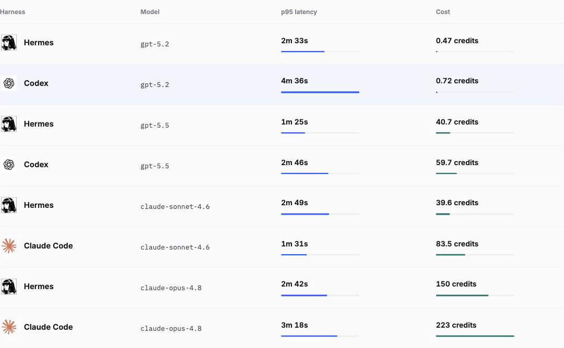Click the latency bar under 2m 49s

[320, 214]
